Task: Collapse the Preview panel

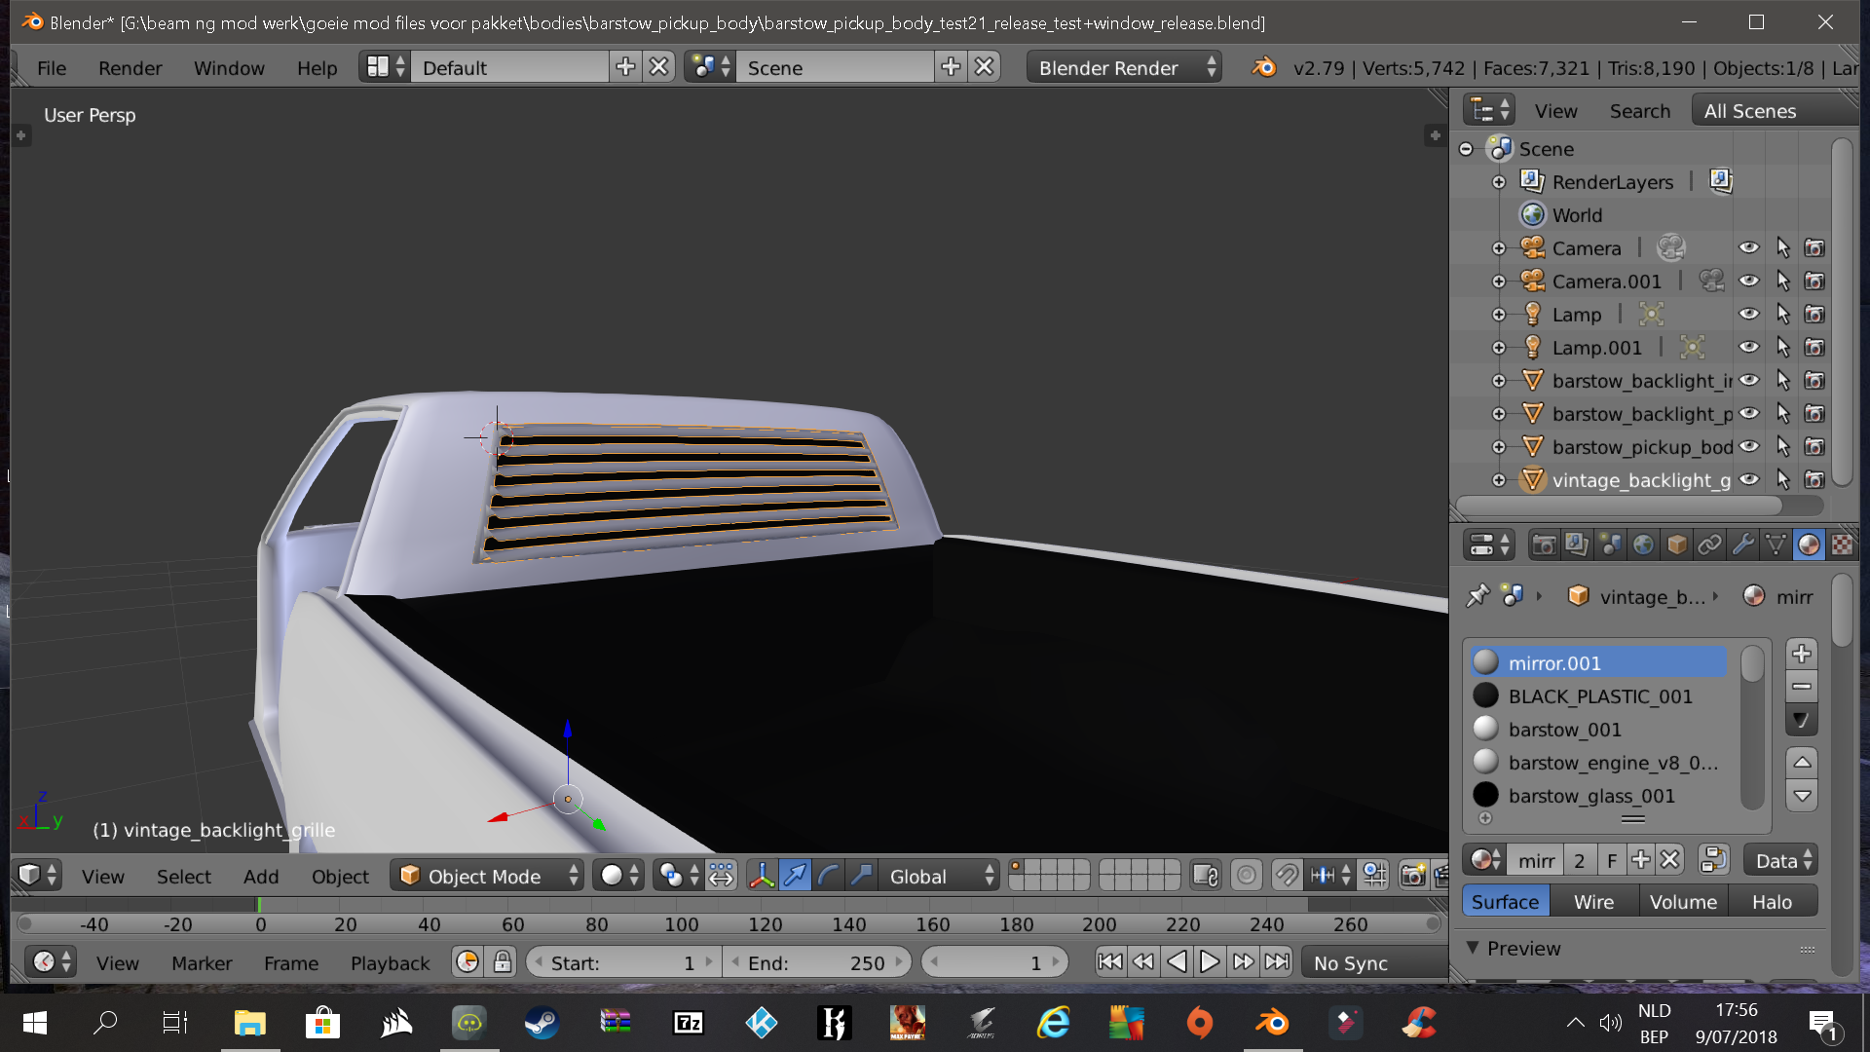Action: 1473,948
